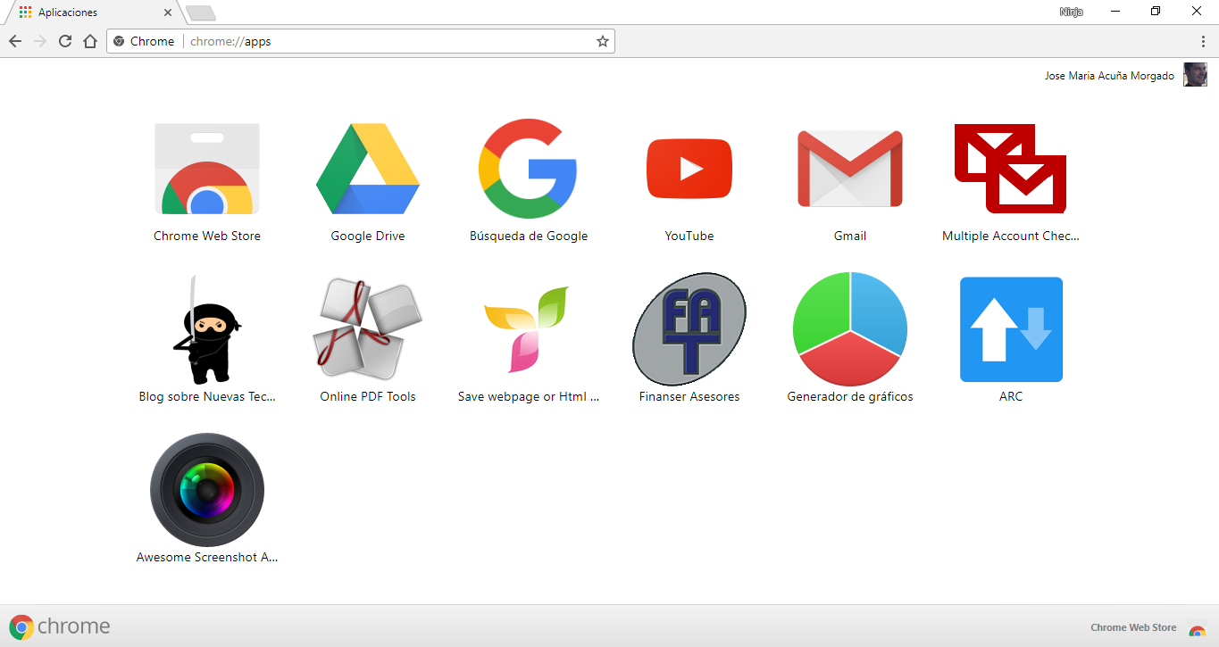This screenshot has width=1219, height=647.
Task: Open the ARC app
Action: point(1011,329)
